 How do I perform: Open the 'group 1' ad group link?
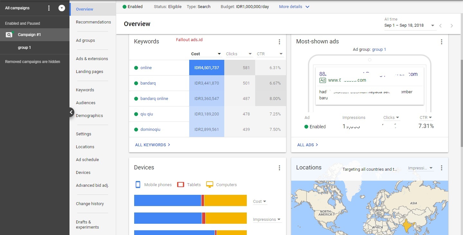pos(379,50)
